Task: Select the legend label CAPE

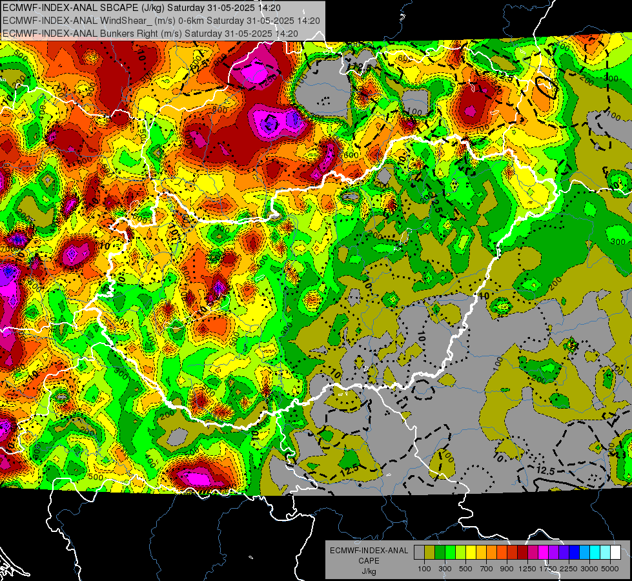Action: pos(369,560)
